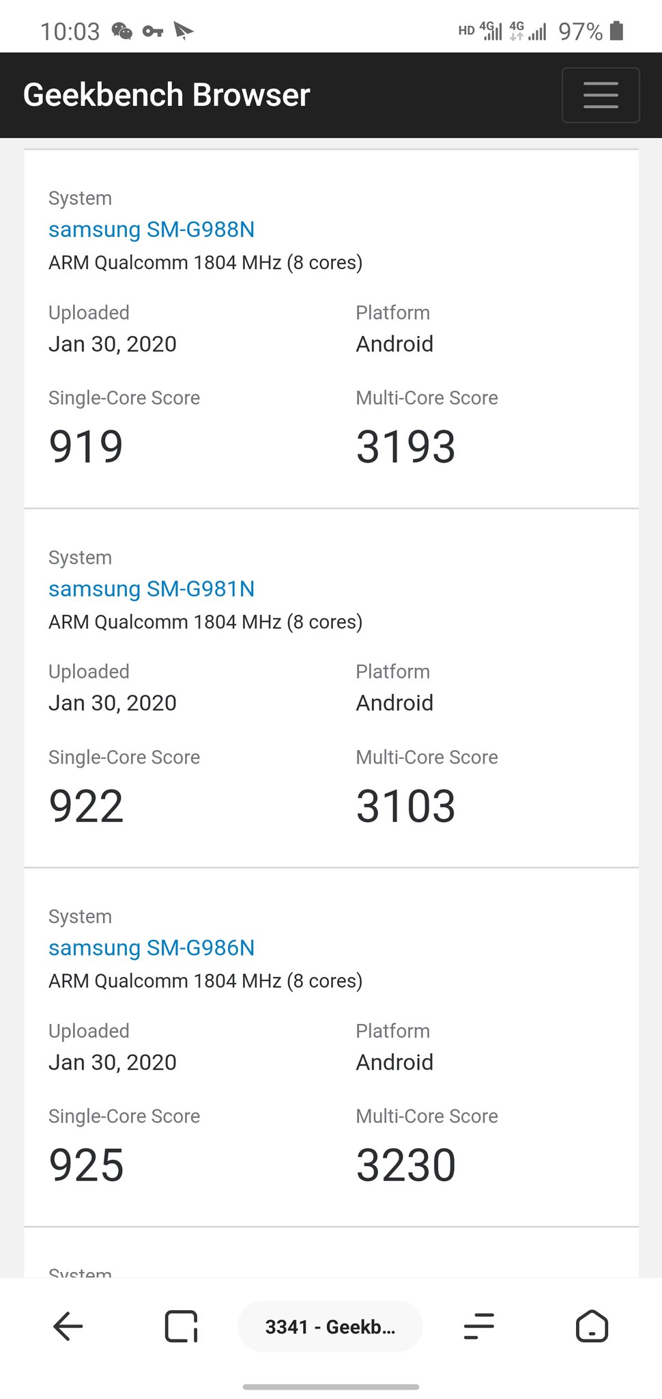The height and width of the screenshot is (1399, 662).
Task: Tap the Geekbench Browser title
Action: (167, 95)
